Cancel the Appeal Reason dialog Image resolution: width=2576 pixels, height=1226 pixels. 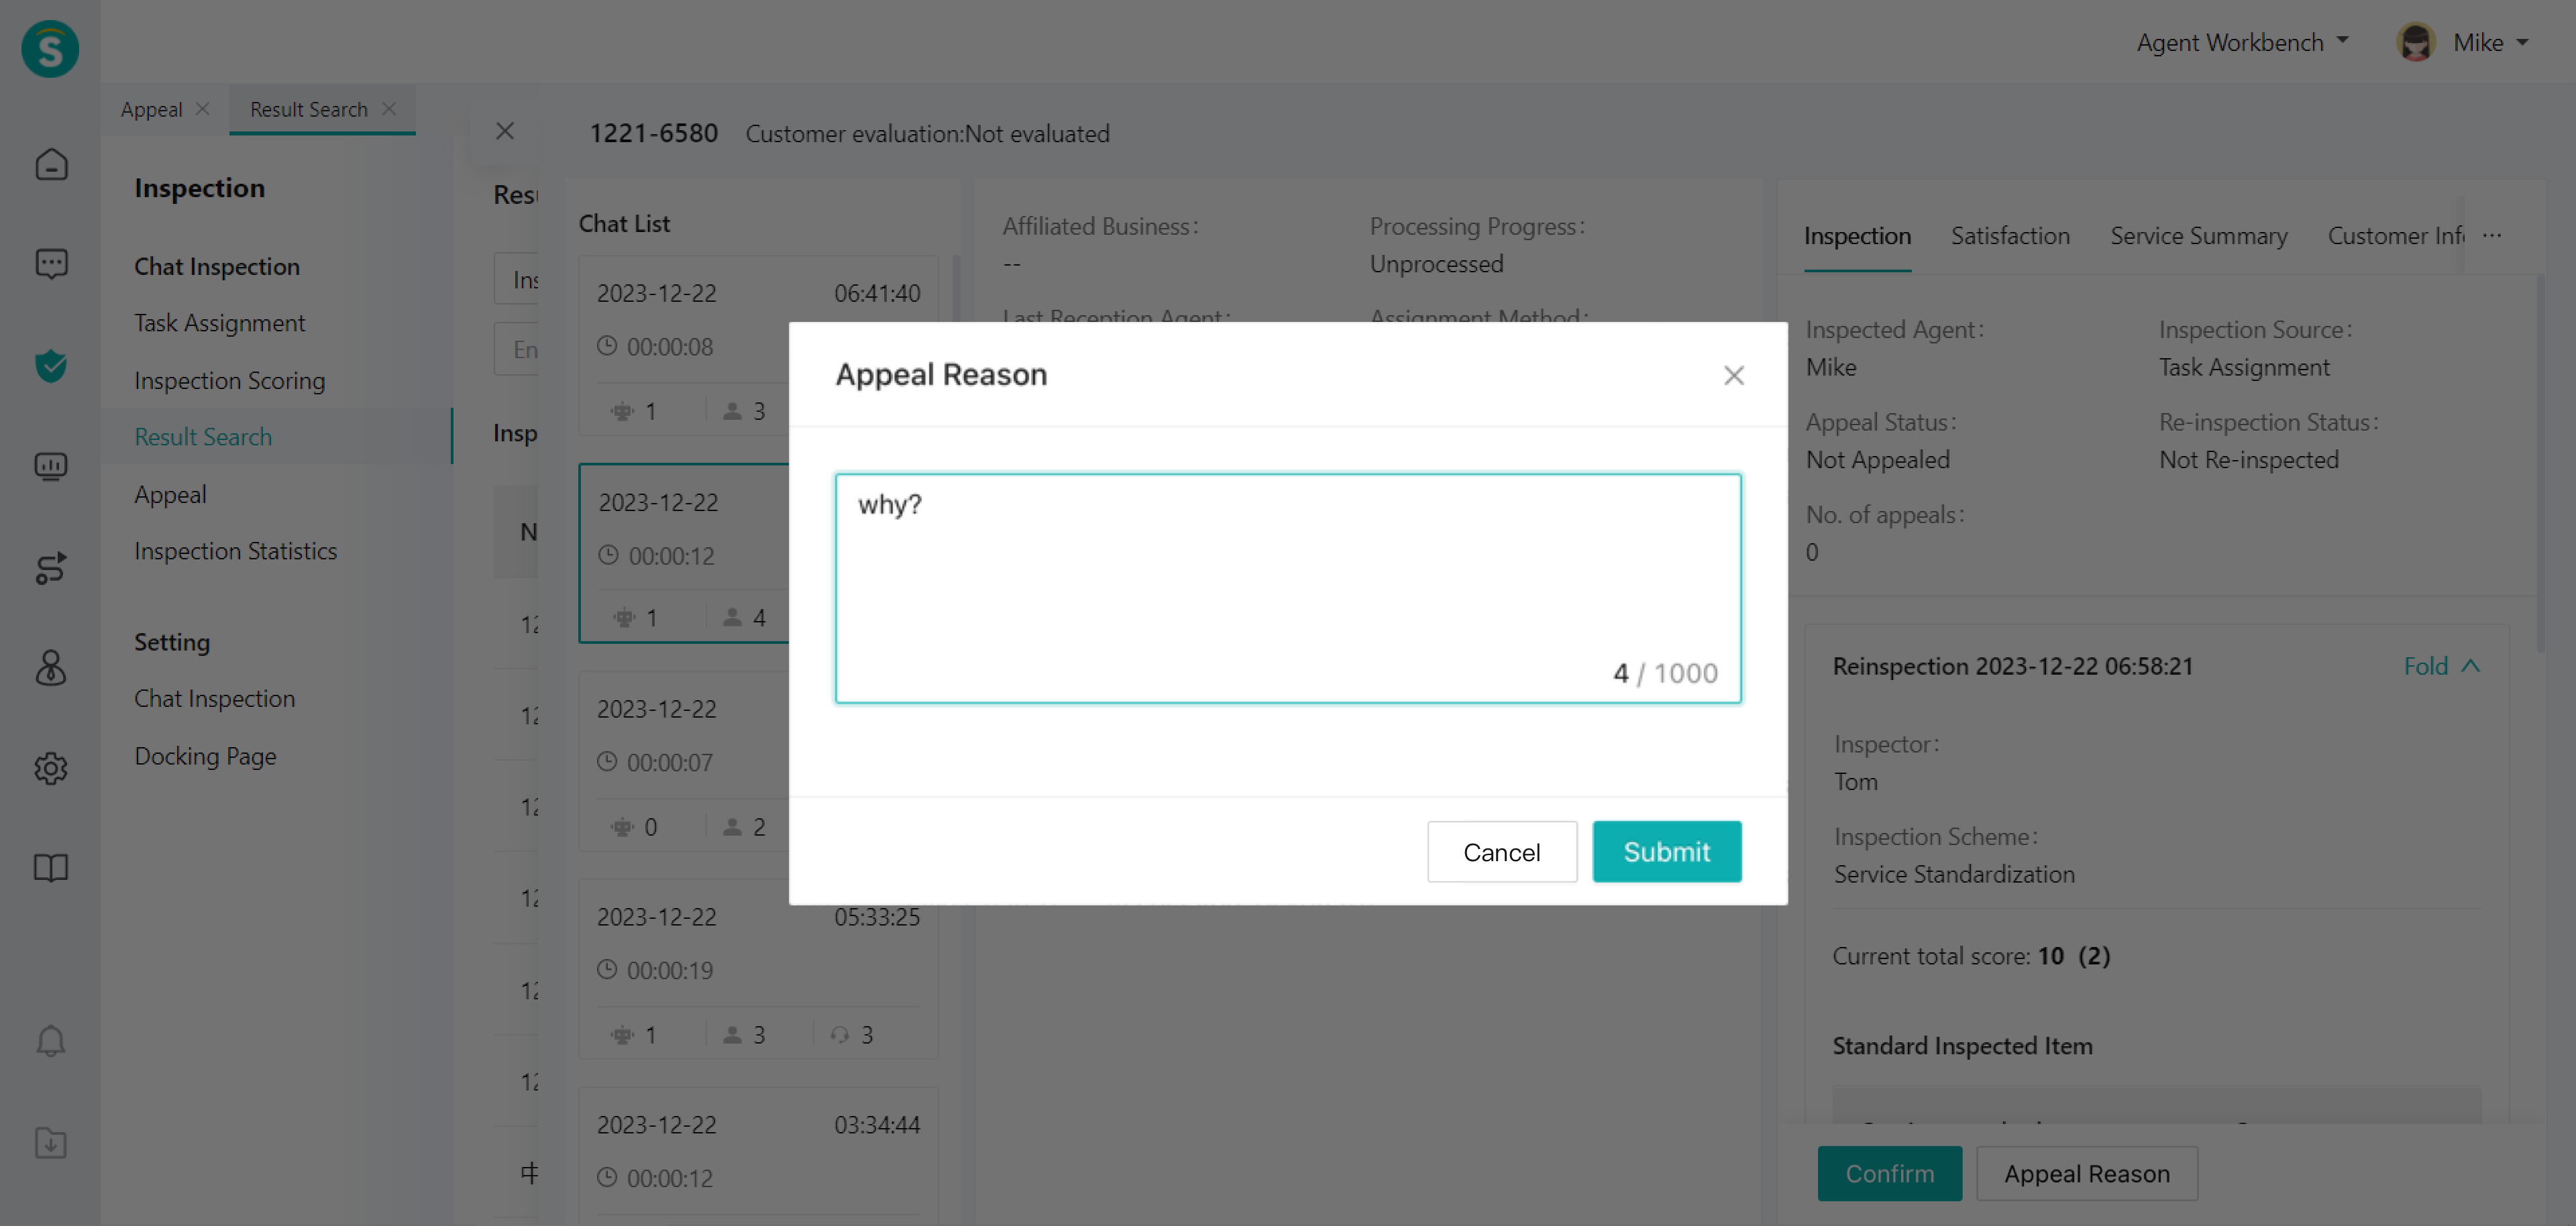[x=1501, y=851]
